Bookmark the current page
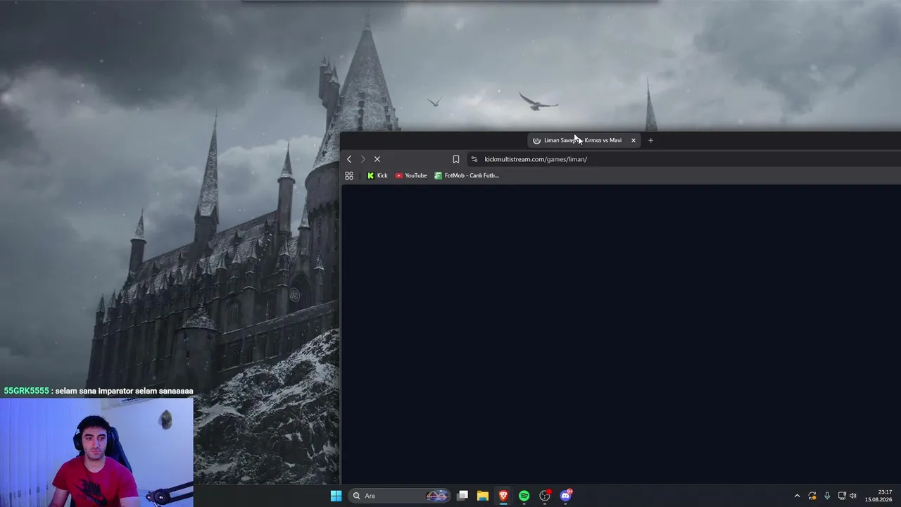 point(456,159)
